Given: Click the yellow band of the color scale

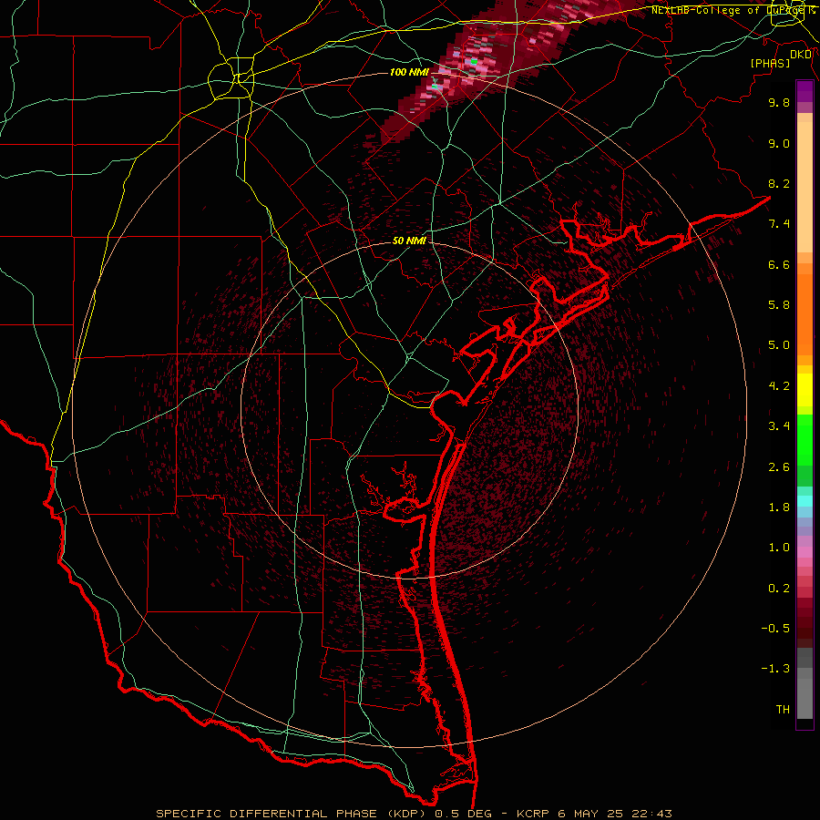Looking at the screenshot, I should (x=805, y=390).
